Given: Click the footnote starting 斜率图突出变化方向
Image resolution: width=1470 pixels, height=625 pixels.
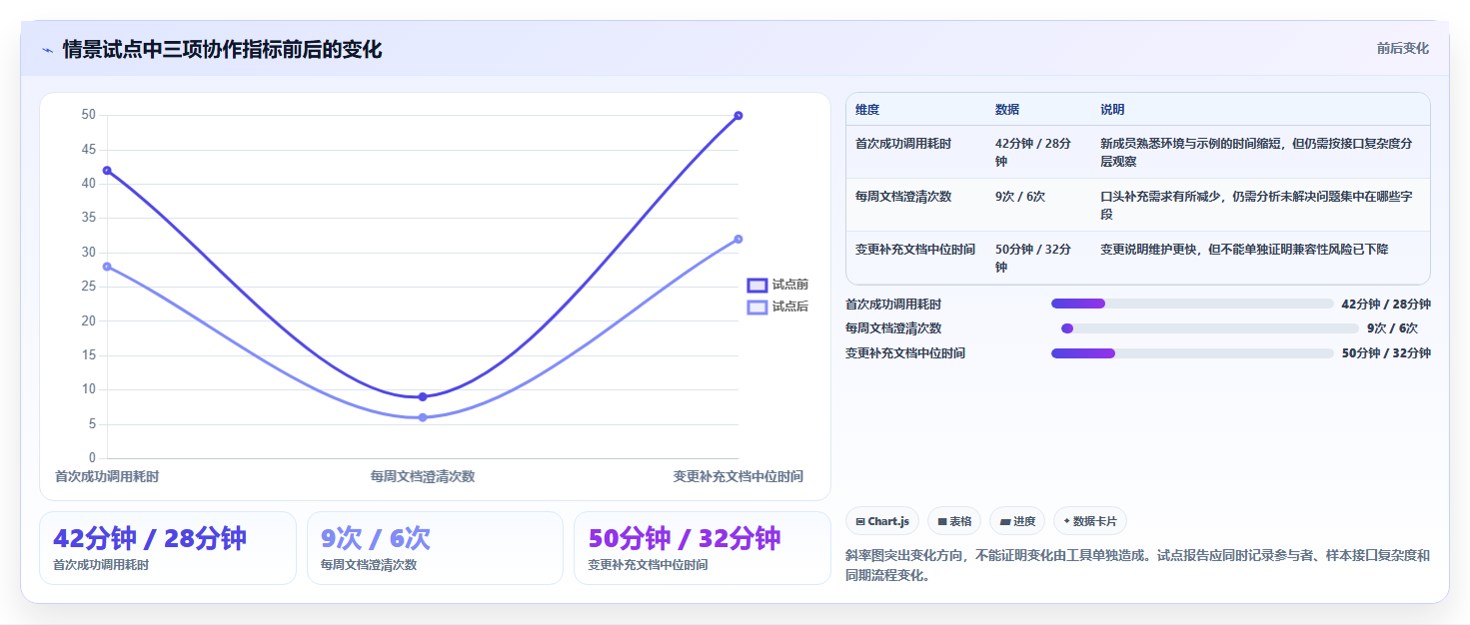Looking at the screenshot, I should pos(1138,565).
